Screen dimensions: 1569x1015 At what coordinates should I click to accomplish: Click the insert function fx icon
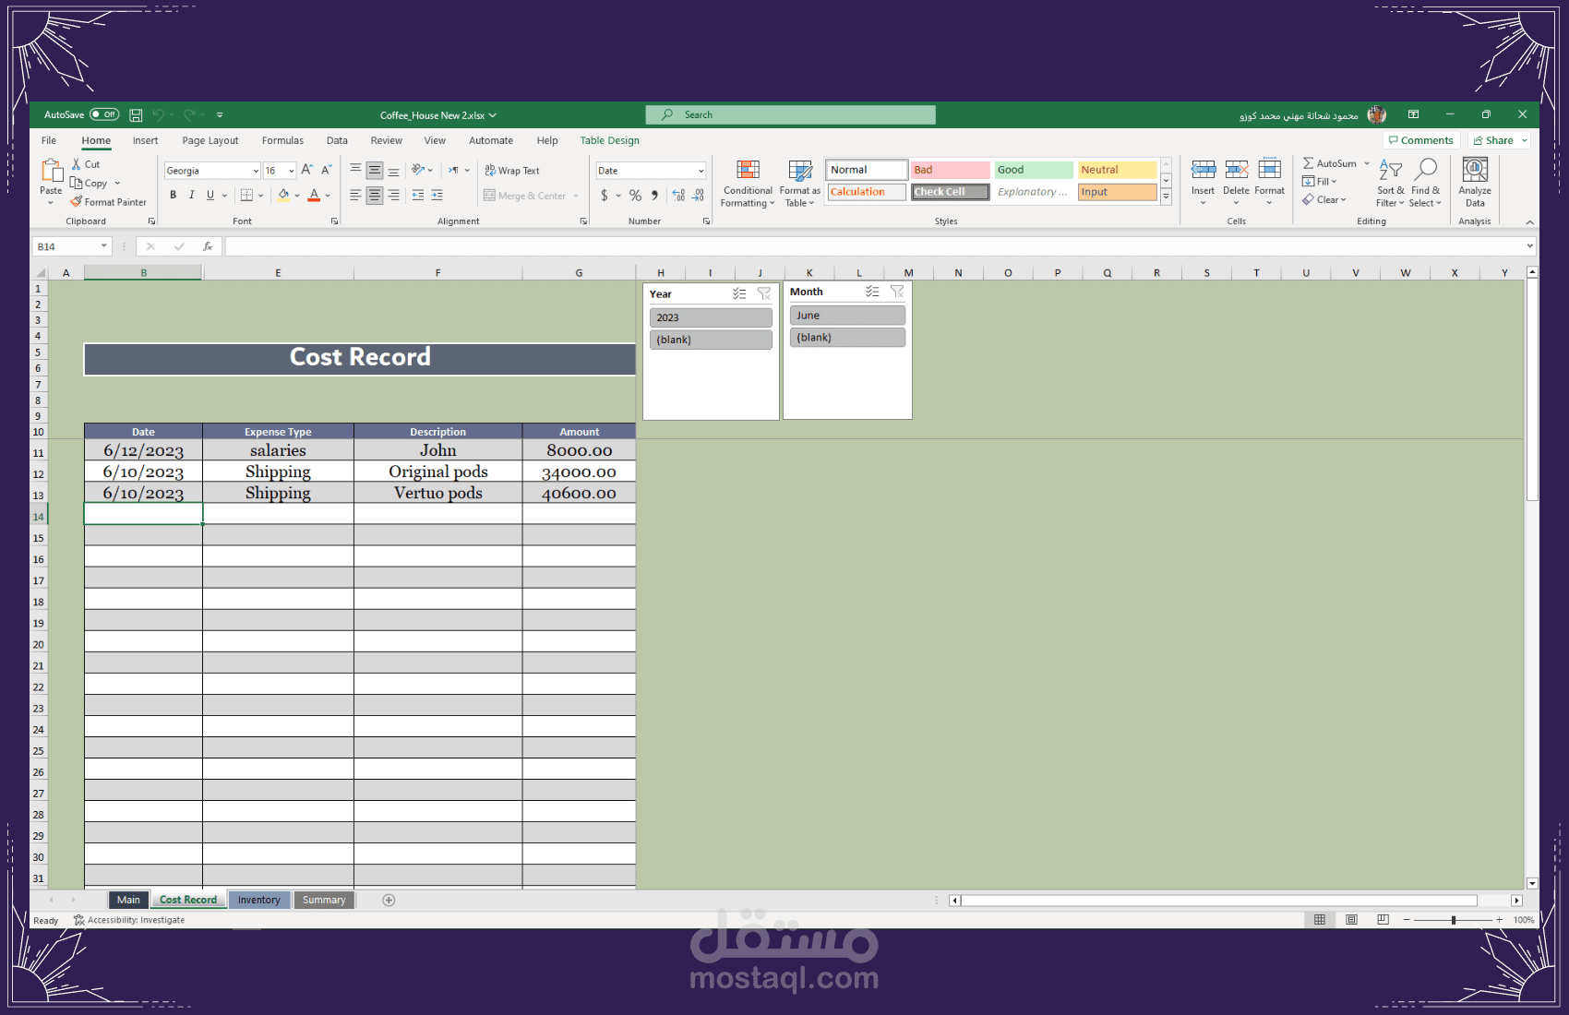click(208, 246)
